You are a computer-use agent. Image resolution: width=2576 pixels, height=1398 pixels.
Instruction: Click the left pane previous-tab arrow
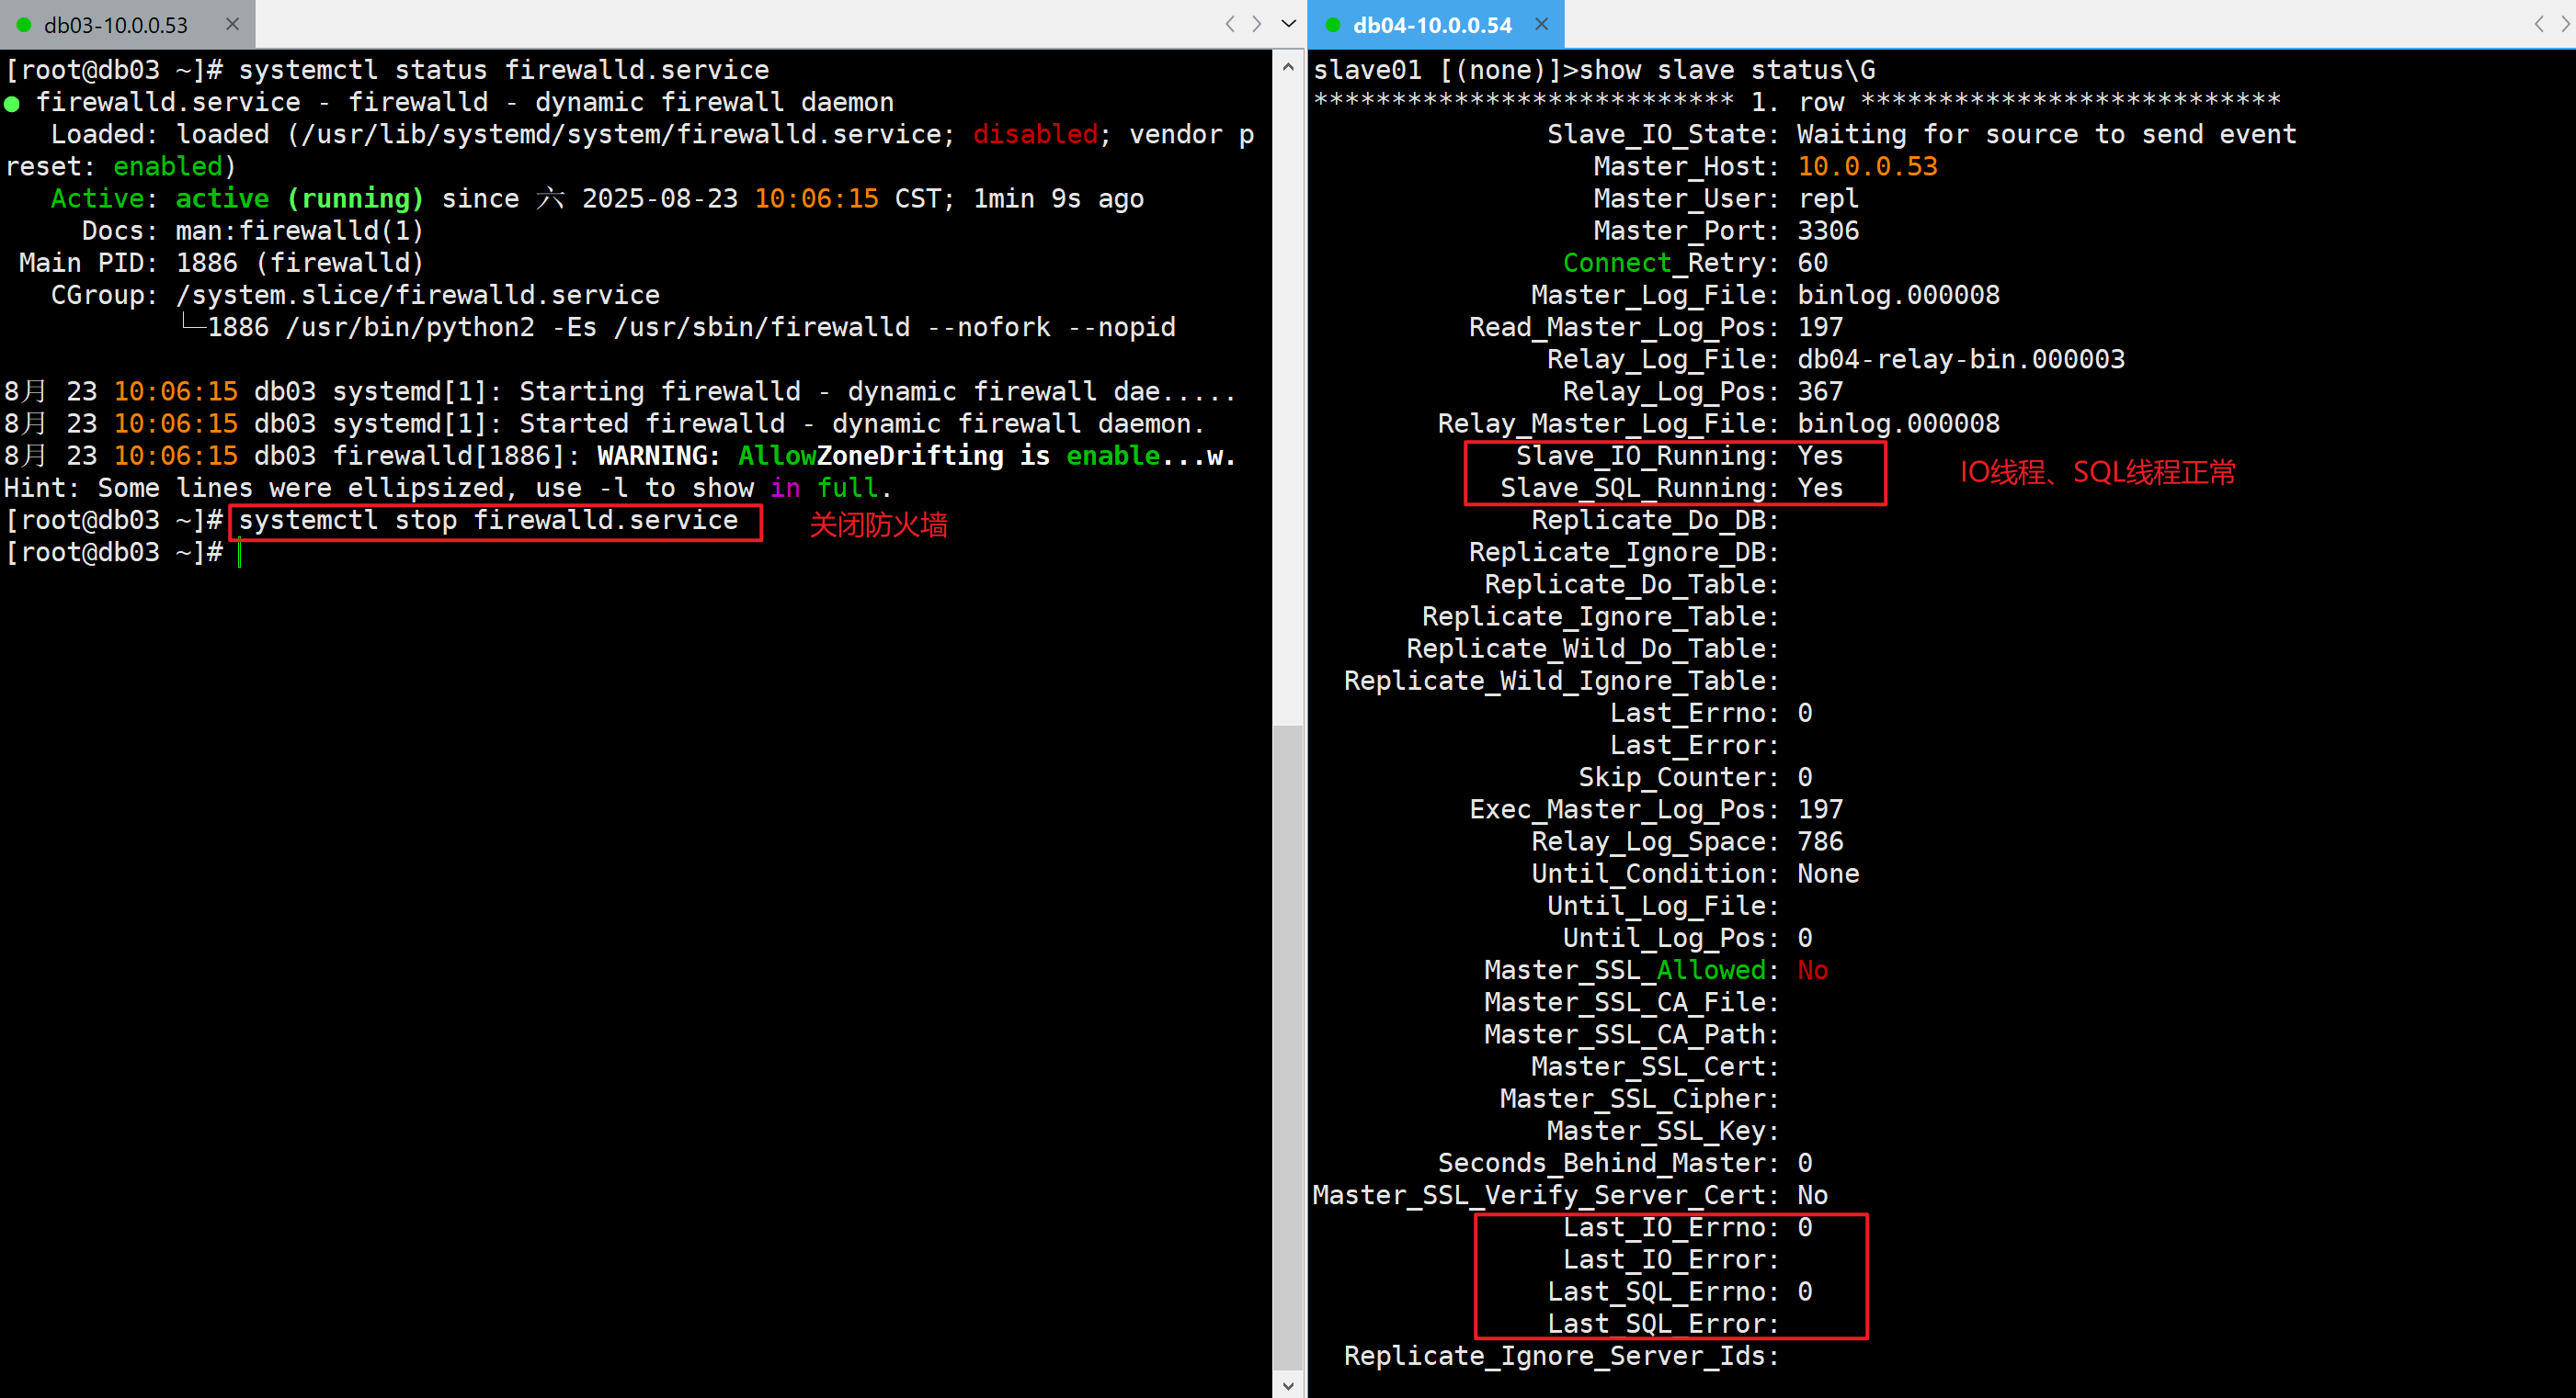click(1230, 24)
